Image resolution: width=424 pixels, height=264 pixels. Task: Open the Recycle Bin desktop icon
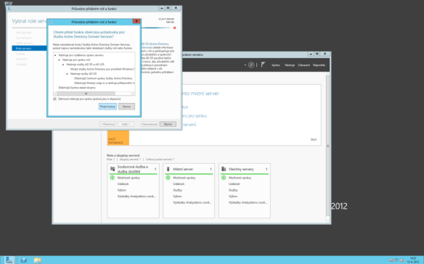click(x=9, y=3)
